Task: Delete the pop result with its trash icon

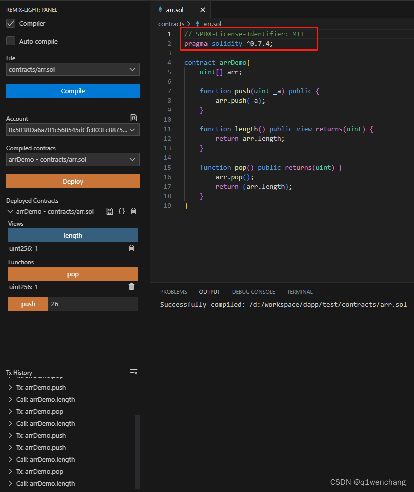Action: (131, 286)
